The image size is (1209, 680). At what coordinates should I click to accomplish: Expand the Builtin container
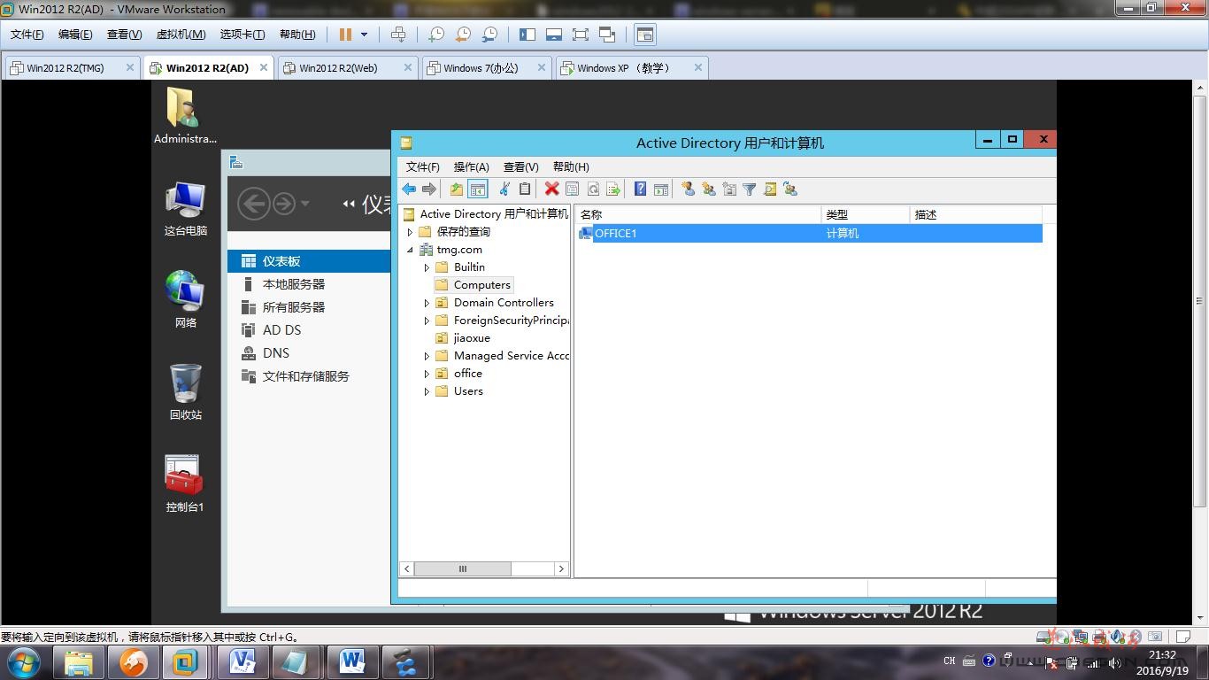[427, 267]
